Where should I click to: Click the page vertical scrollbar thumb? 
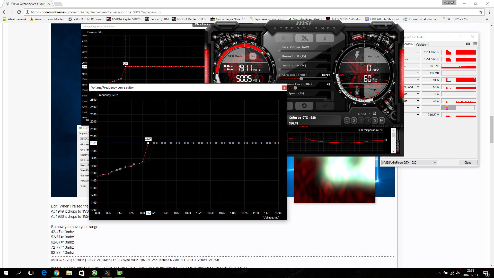point(492,129)
